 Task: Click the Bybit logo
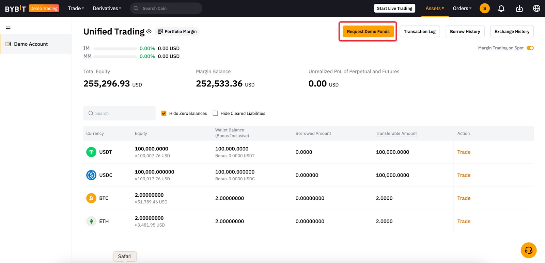click(15, 9)
